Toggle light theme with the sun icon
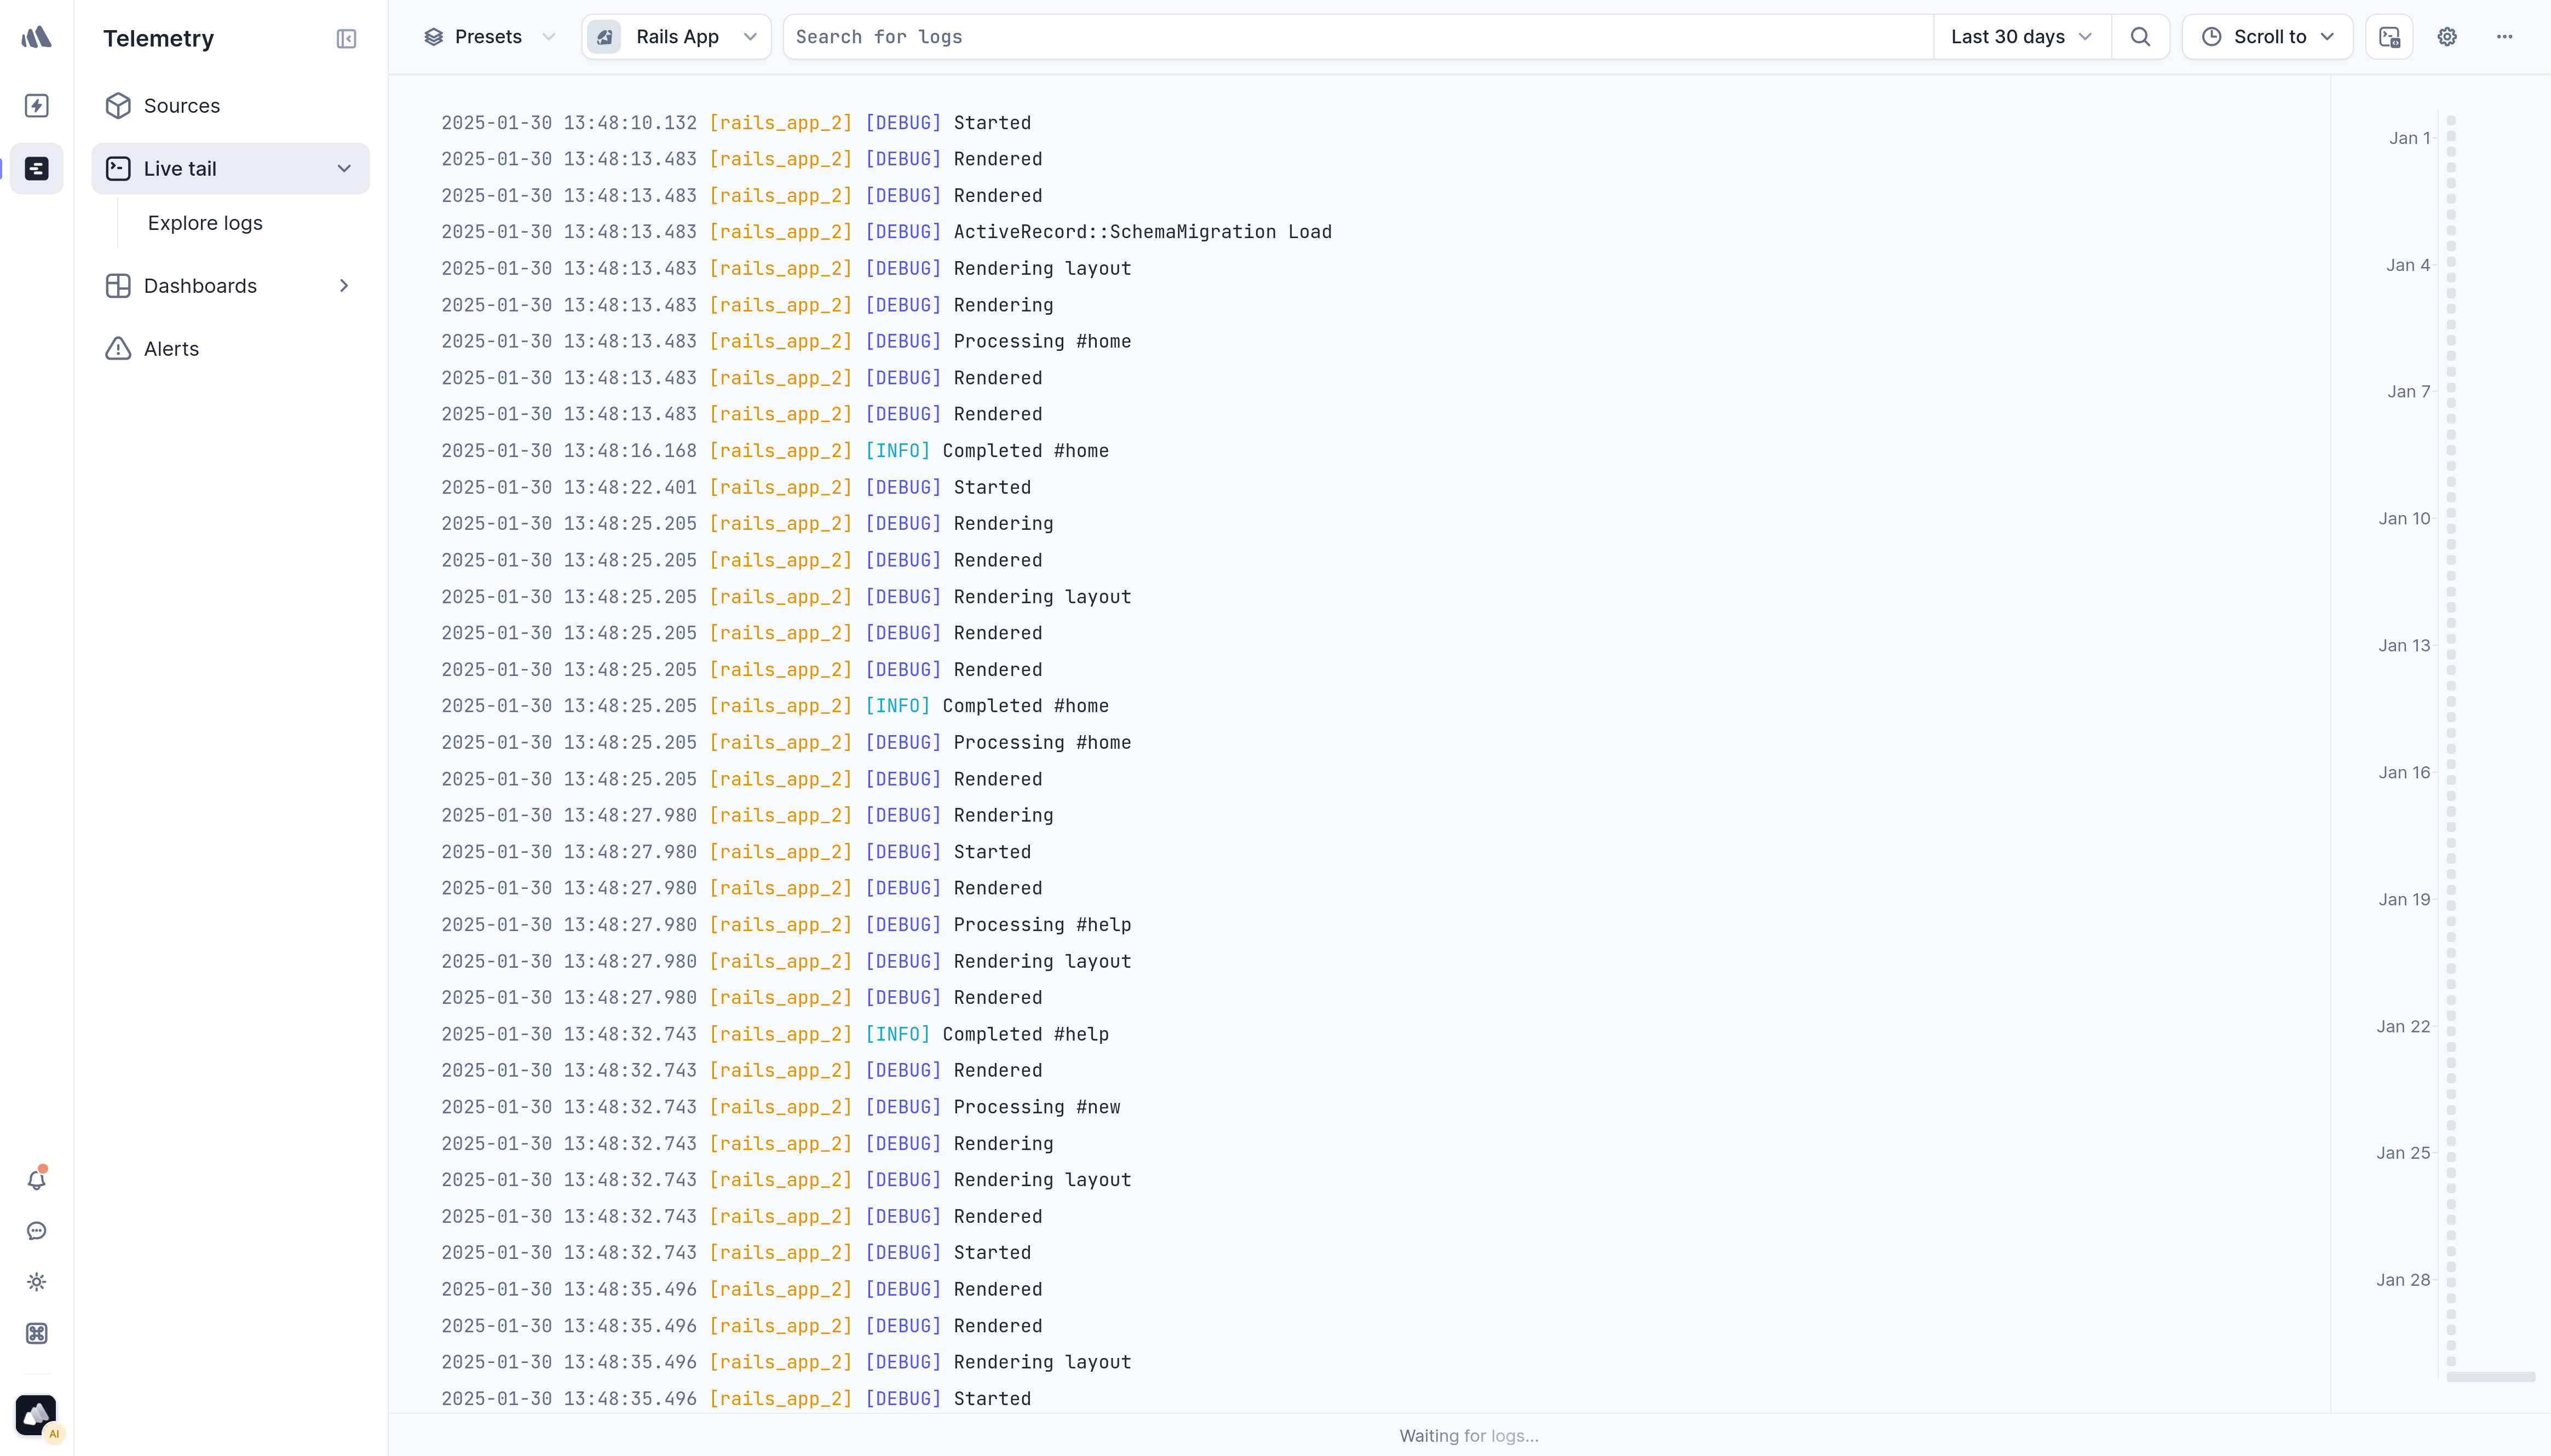The height and width of the screenshot is (1456, 2551). [x=37, y=1282]
